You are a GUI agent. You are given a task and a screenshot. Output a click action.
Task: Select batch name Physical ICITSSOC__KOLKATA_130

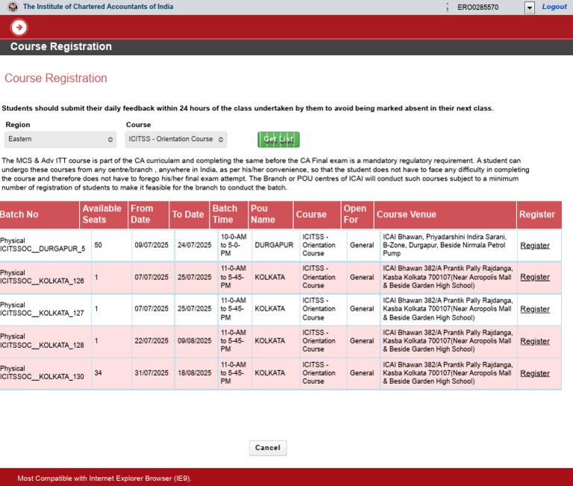click(42, 373)
